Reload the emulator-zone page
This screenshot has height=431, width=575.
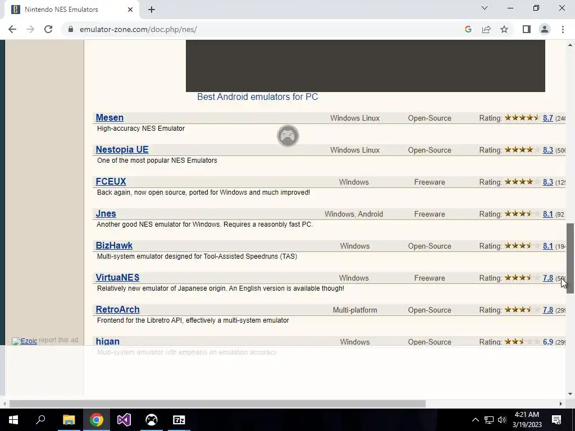click(48, 29)
